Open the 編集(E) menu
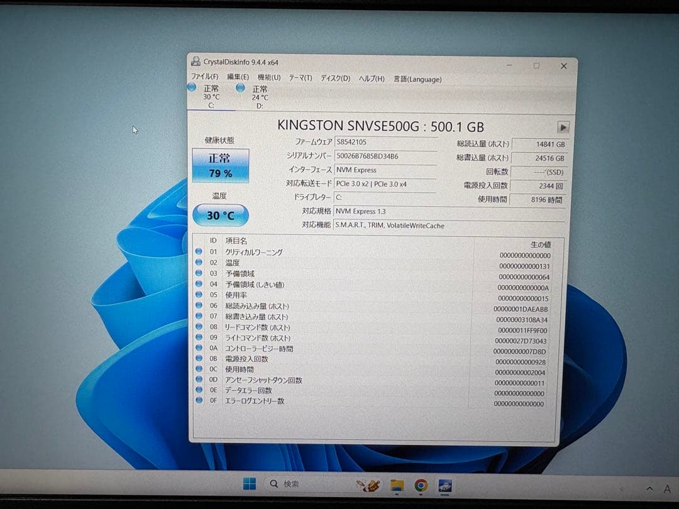679x509 pixels. point(238,79)
